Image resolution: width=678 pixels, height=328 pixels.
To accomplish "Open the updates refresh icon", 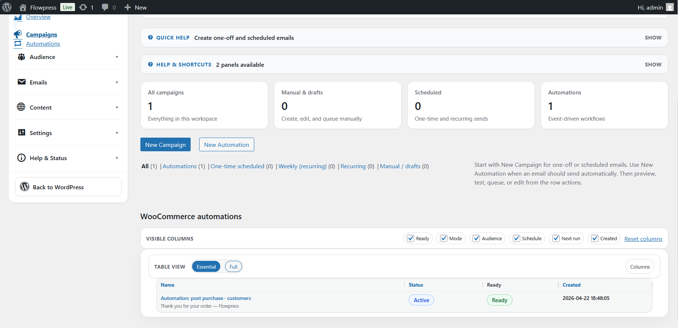I will (83, 7).
